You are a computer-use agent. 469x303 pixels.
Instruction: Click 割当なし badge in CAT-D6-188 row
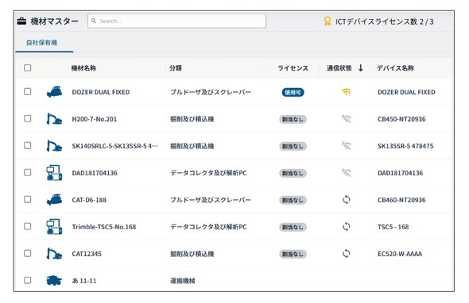click(x=293, y=200)
